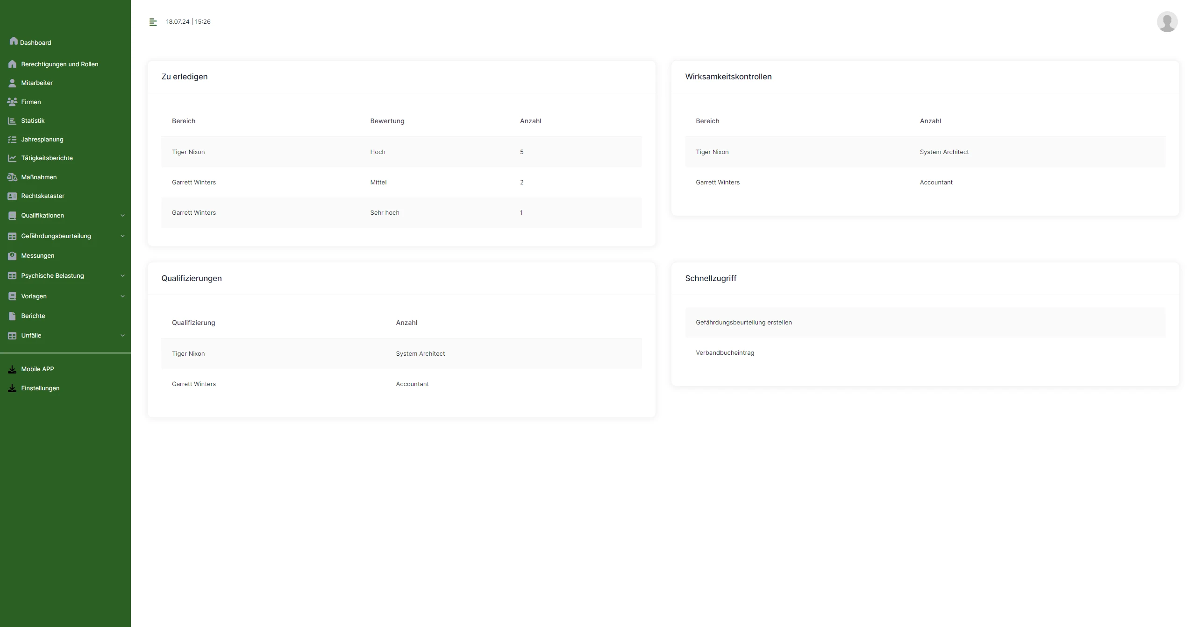The height and width of the screenshot is (627, 1191).
Task: Click the Vorlagen book icon
Action: tap(12, 296)
